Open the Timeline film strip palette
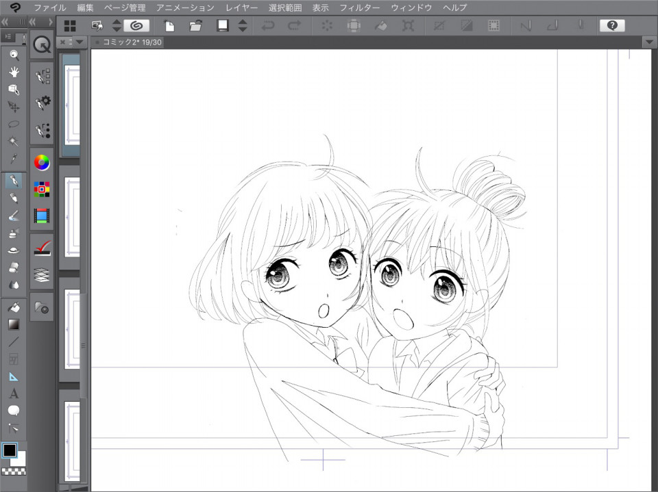Viewport: 658px width, 492px height. click(42, 216)
